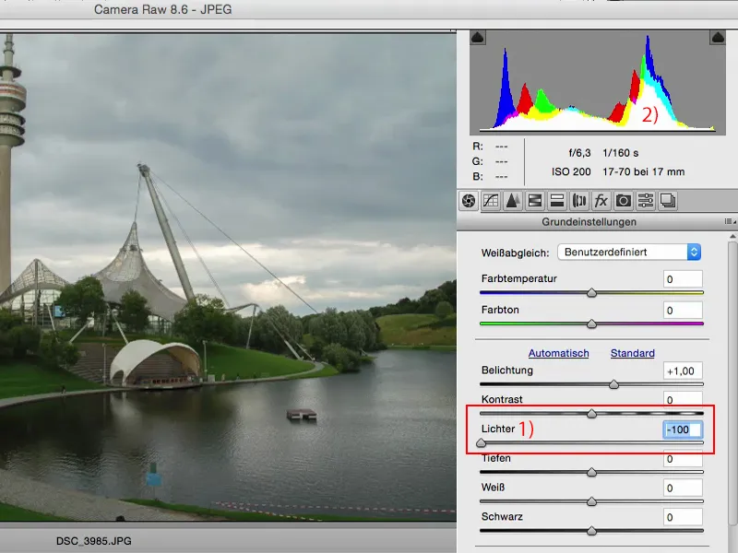Click the Belichtung value field showing +1,00
This screenshot has width=738, height=553.
point(683,371)
